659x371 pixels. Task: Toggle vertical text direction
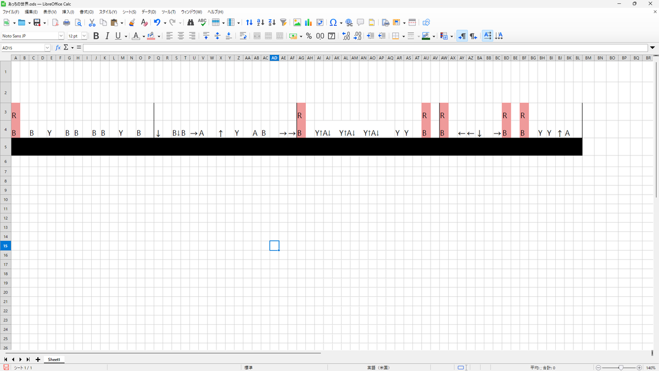[499, 36]
